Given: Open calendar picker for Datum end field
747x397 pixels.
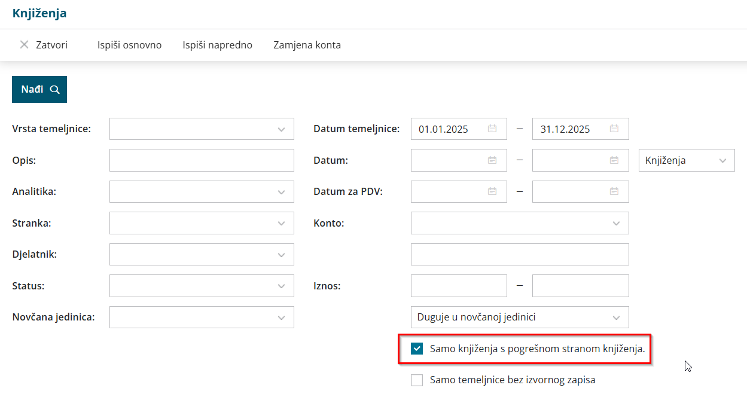Looking at the screenshot, I should click(614, 160).
